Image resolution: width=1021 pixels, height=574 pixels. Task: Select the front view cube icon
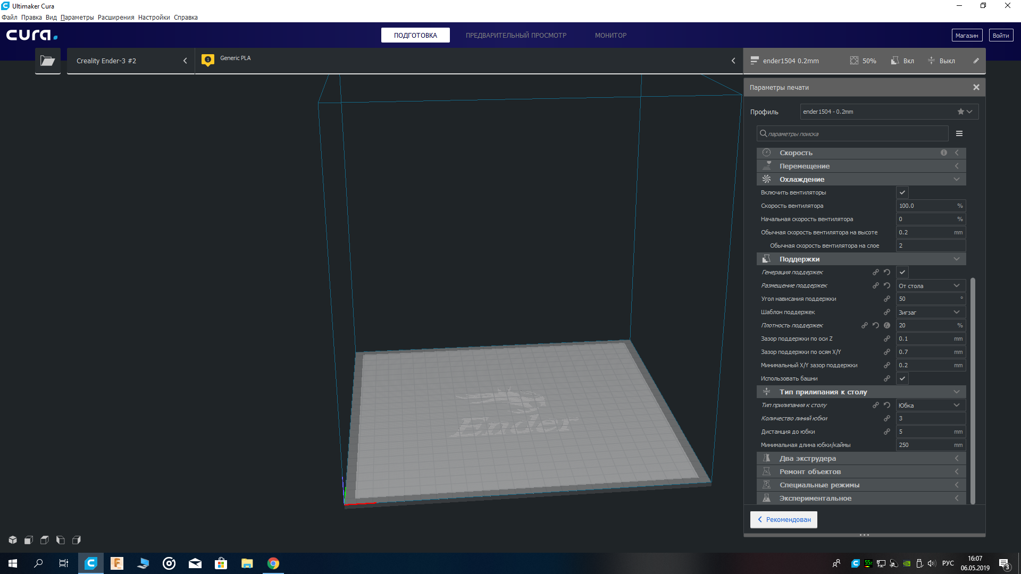coord(29,540)
